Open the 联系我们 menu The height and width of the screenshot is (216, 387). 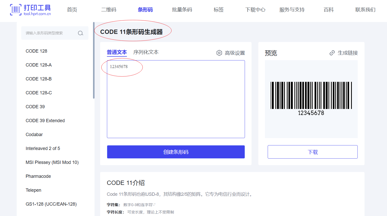[x=365, y=10]
